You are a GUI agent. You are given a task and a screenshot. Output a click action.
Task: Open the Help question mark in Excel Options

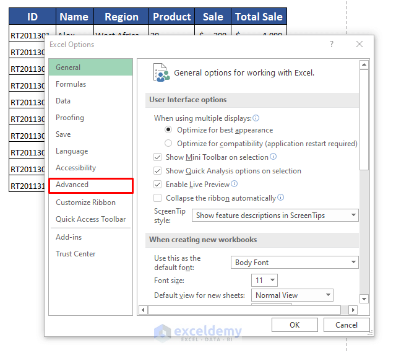coord(332,44)
